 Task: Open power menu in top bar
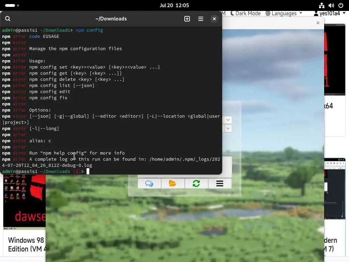tap(341, 5)
